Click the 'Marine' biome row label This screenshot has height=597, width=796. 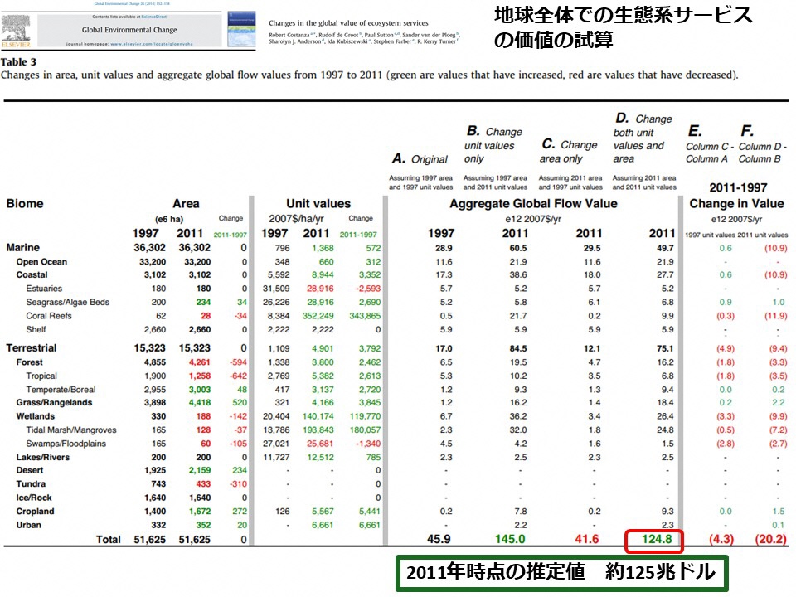pos(22,248)
